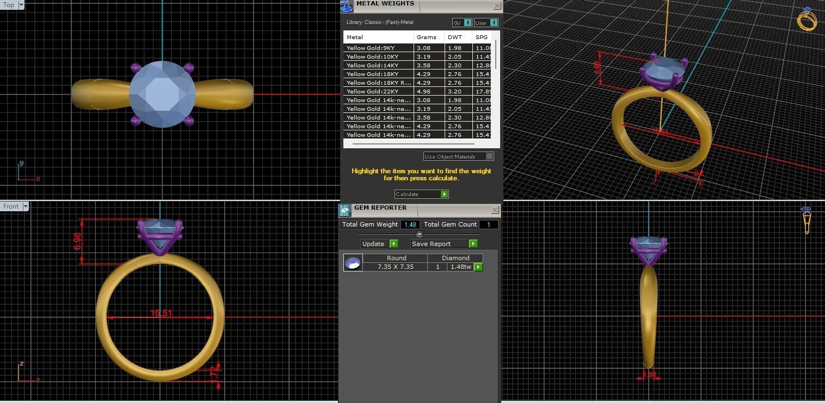This screenshot has width=825, height=403.
Task: Select the Yellow Gold:10KY row
Action: (x=417, y=56)
